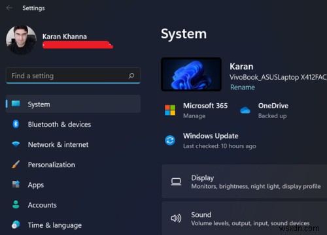Click the Windows Update sync icon
Viewport: 327px width, 235px height.
click(170, 140)
